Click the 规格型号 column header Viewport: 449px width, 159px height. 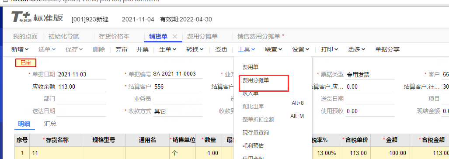pyautogui.click(x=104, y=140)
